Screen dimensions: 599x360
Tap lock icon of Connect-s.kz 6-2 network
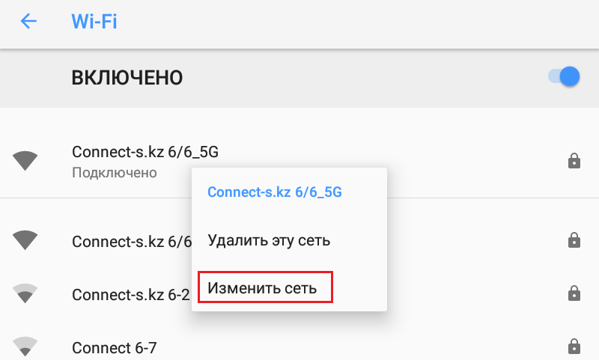[x=574, y=293]
